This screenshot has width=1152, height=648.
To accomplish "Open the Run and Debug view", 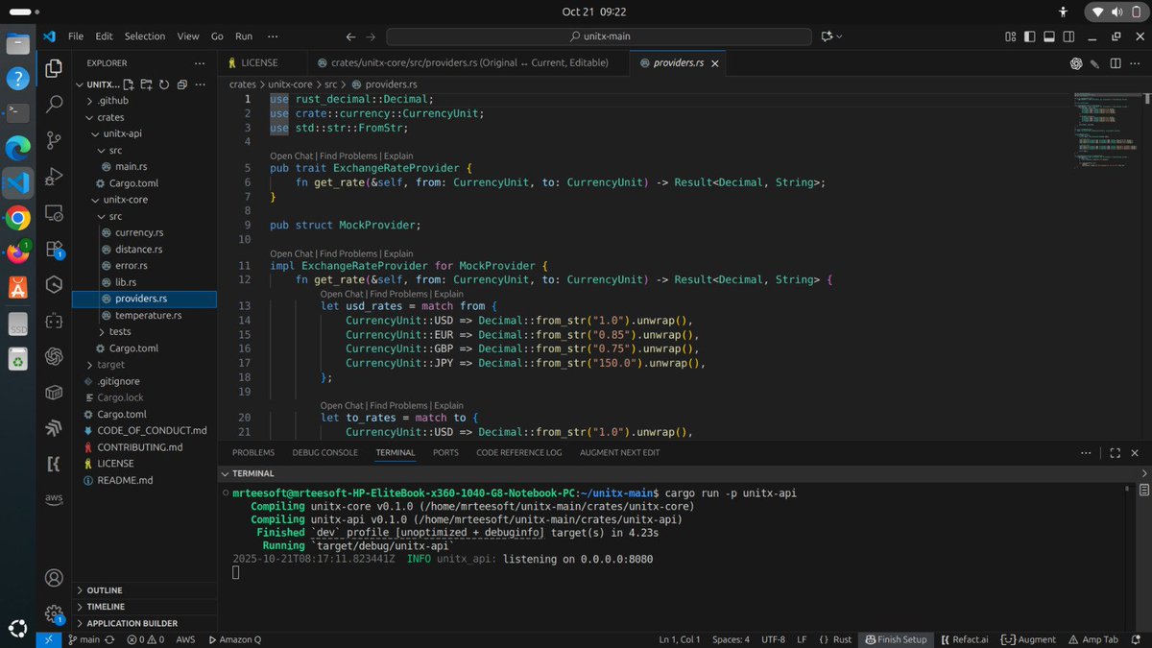I will pos(54,176).
